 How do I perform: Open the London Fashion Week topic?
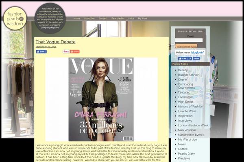(x=193, y=125)
